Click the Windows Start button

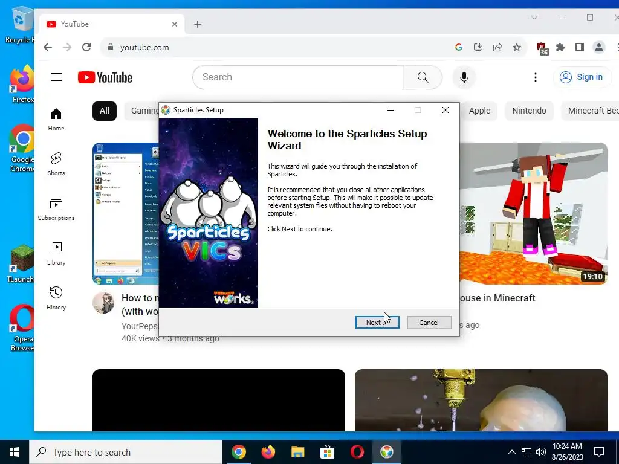click(15, 452)
